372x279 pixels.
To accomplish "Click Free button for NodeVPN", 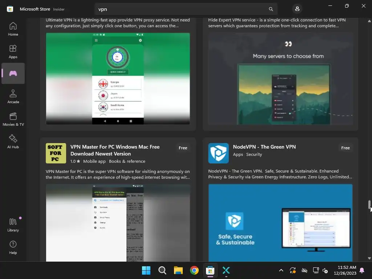I will (345, 148).
